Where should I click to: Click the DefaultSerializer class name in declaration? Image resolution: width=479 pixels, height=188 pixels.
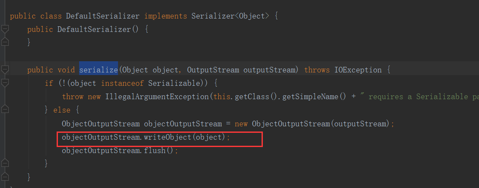pos(102,16)
